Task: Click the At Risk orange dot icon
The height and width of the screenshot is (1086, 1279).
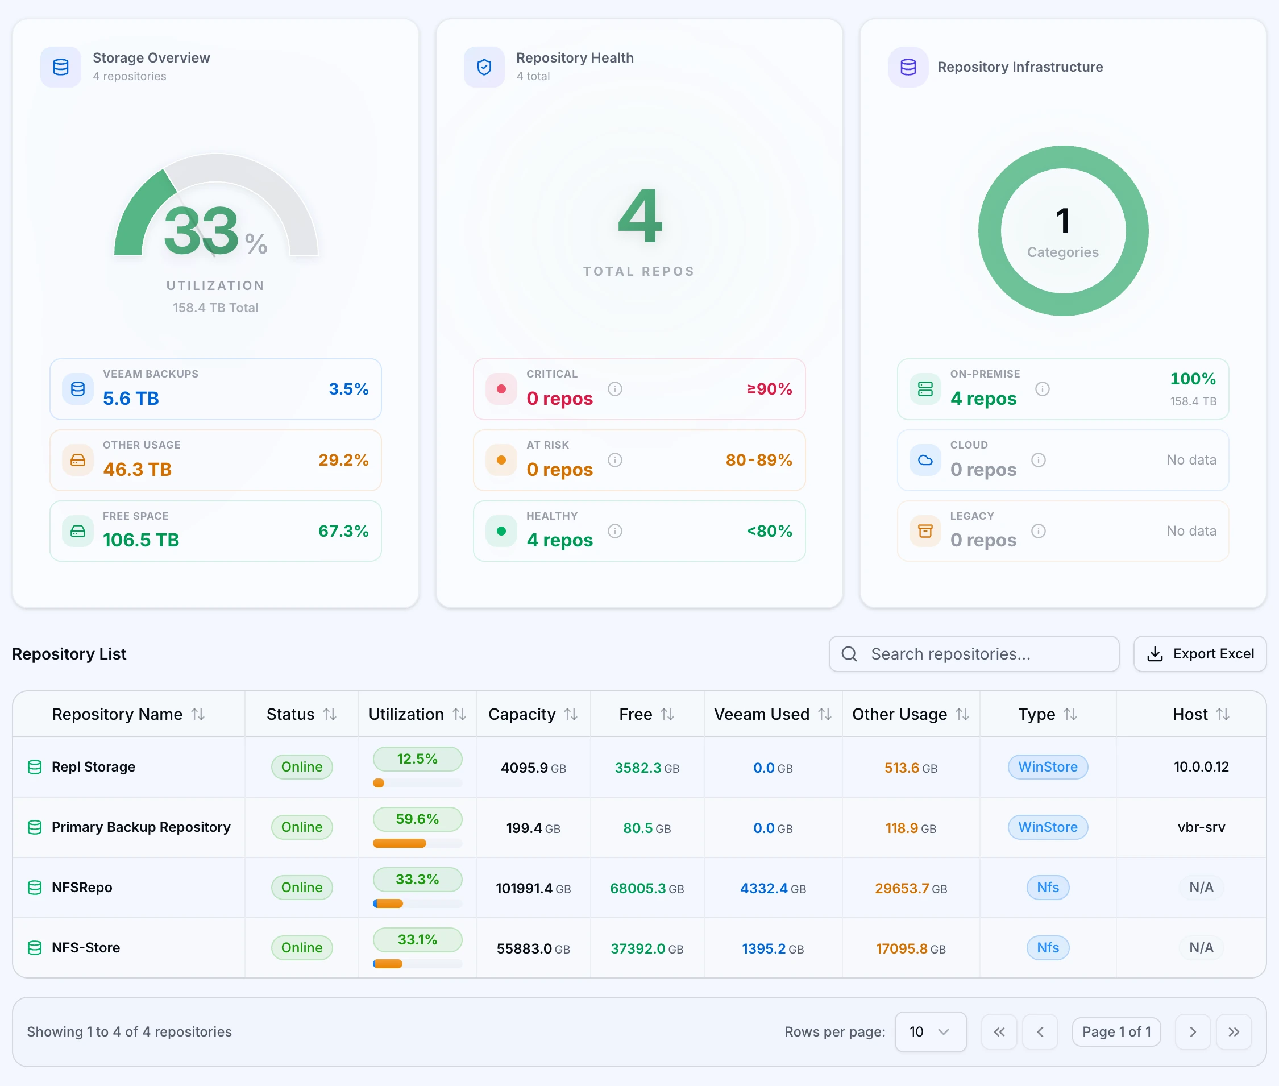Action: coord(501,460)
